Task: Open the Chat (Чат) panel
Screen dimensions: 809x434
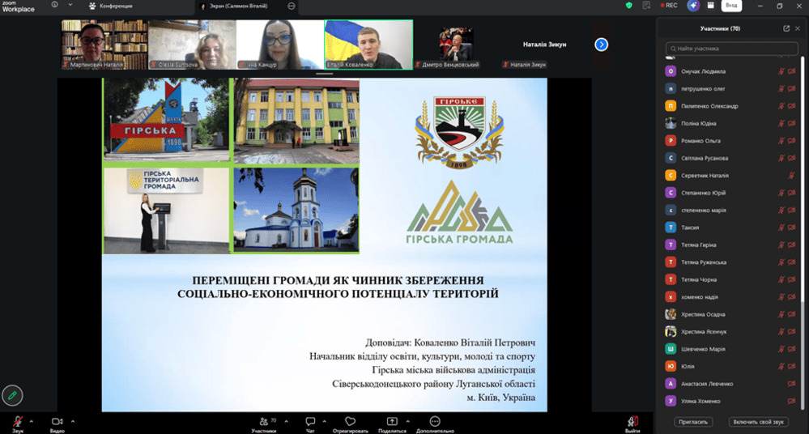Action: coord(310,422)
